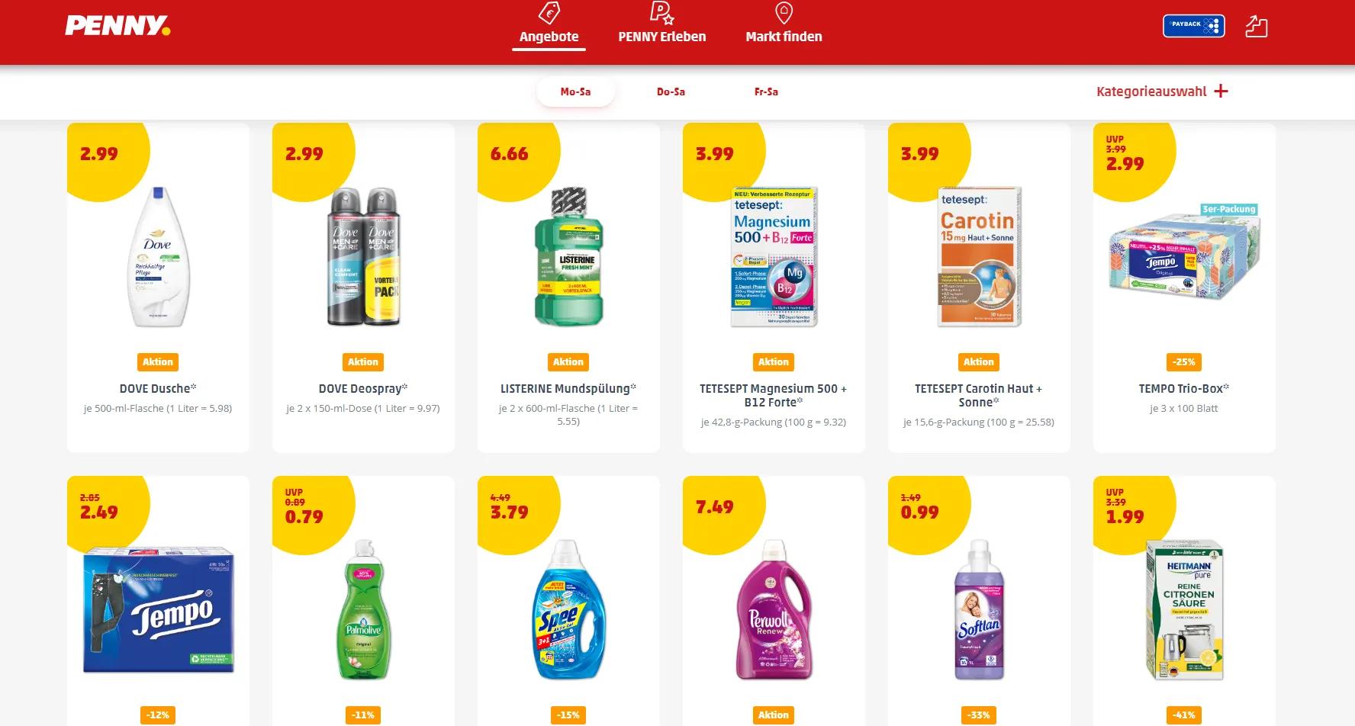Click the Markt finden location pin icon
The height and width of the screenshot is (726, 1355).
point(784,12)
